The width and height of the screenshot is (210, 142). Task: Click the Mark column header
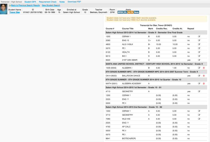point(151,29)
